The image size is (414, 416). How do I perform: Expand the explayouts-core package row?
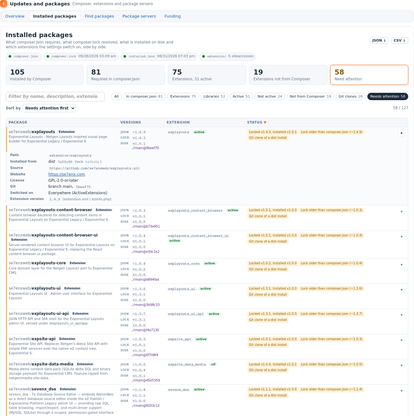pos(402,265)
